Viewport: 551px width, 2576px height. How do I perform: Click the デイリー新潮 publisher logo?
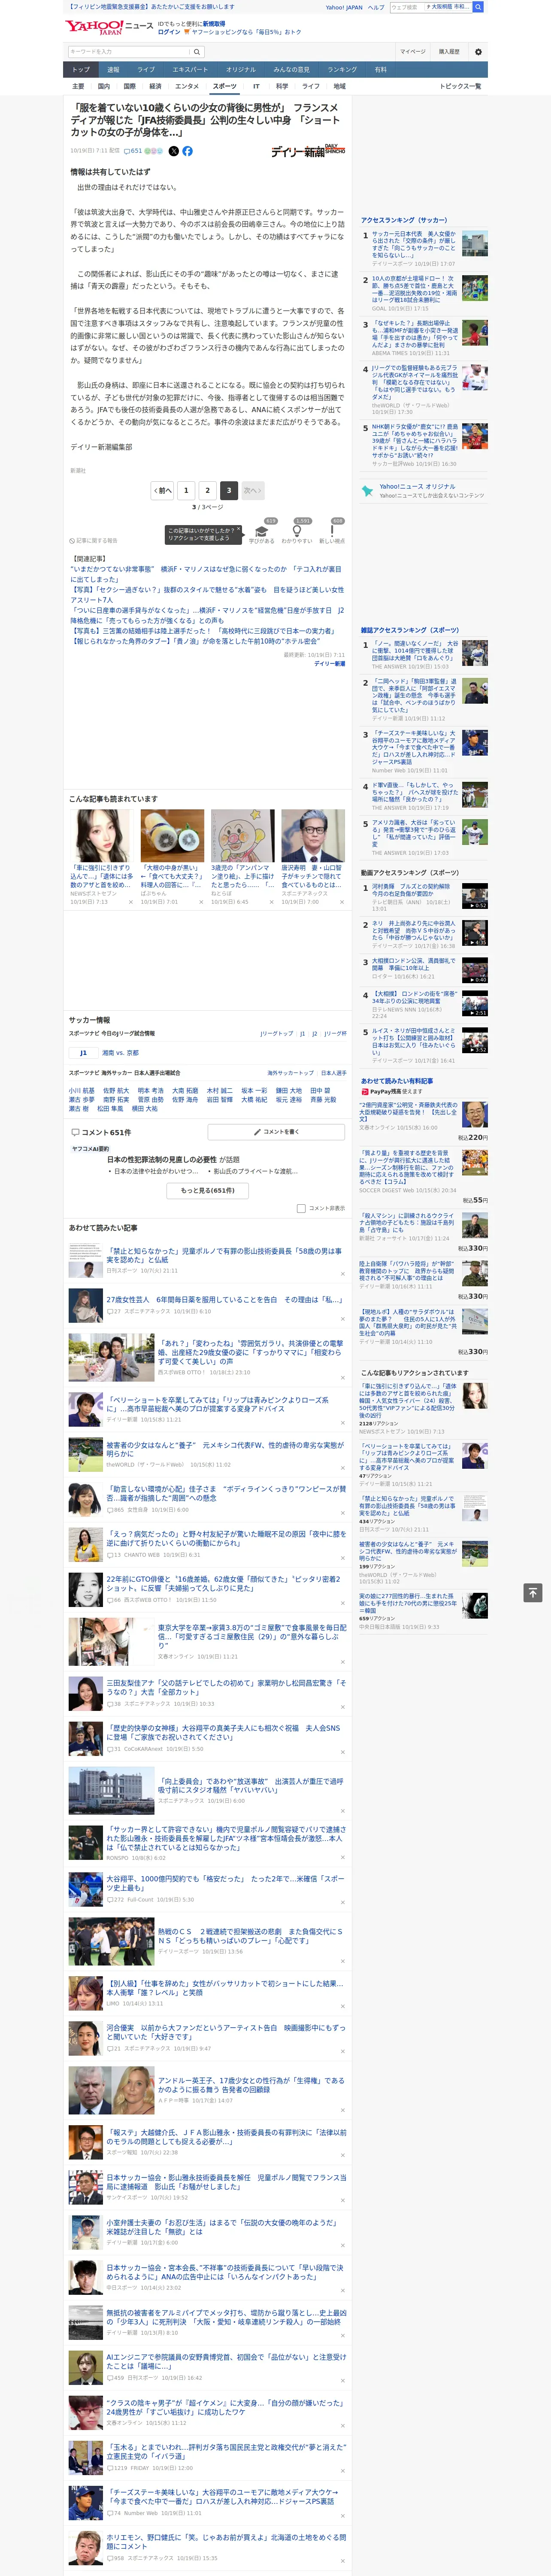(x=308, y=151)
